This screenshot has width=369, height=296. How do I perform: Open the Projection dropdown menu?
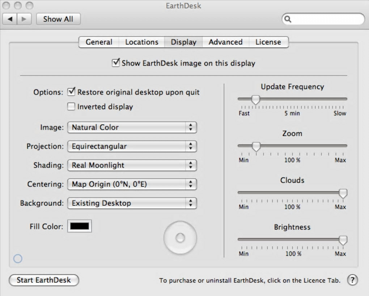tap(132, 146)
